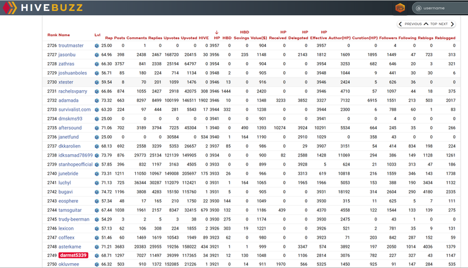This screenshot has height=268, width=468.
Task: Open survivalist.com profile link
Action: pos(74,110)
